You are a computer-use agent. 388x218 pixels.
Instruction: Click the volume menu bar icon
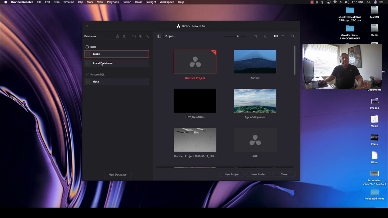click(x=347, y=2)
